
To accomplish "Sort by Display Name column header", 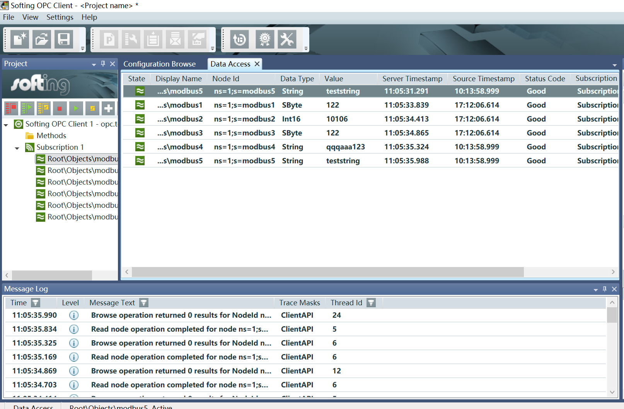I will pos(179,79).
